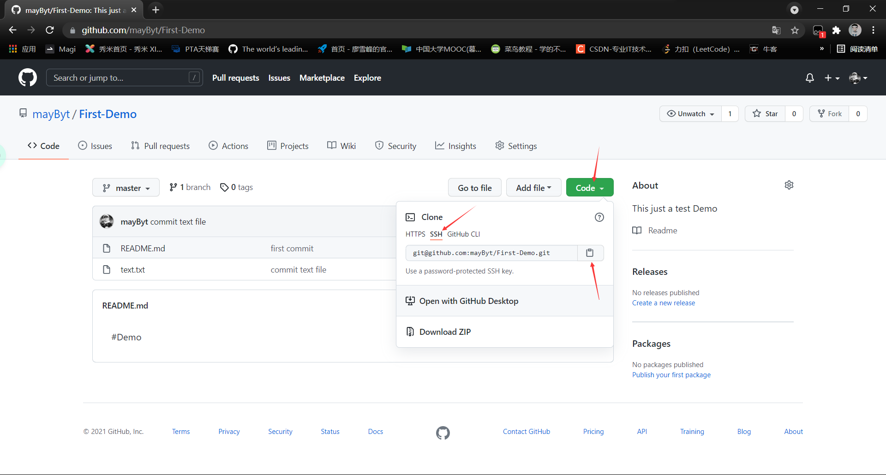Open Chrome menu three dots

click(x=873, y=30)
